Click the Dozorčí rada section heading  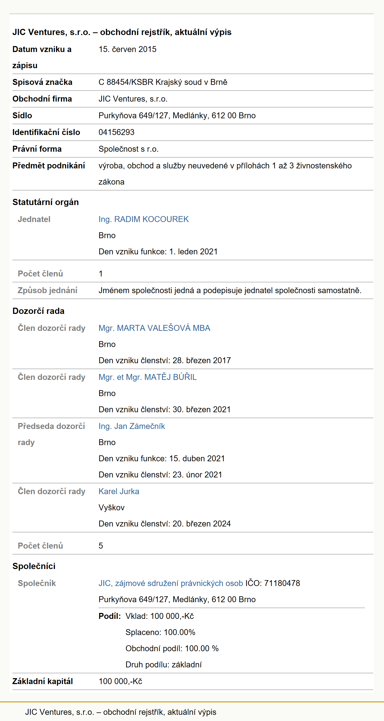38,311
